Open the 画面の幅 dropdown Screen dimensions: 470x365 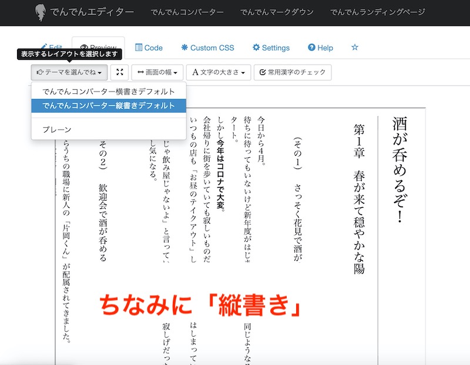(x=157, y=72)
